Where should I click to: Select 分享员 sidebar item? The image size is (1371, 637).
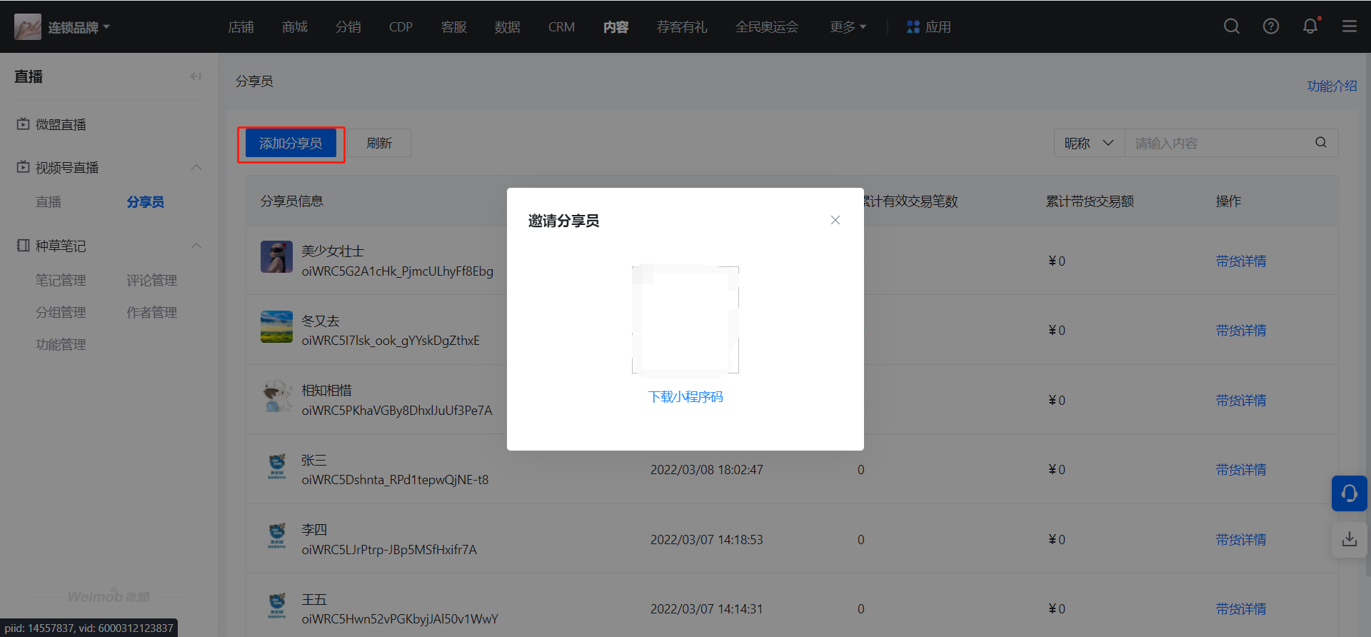pyautogui.click(x=146, y=202)
